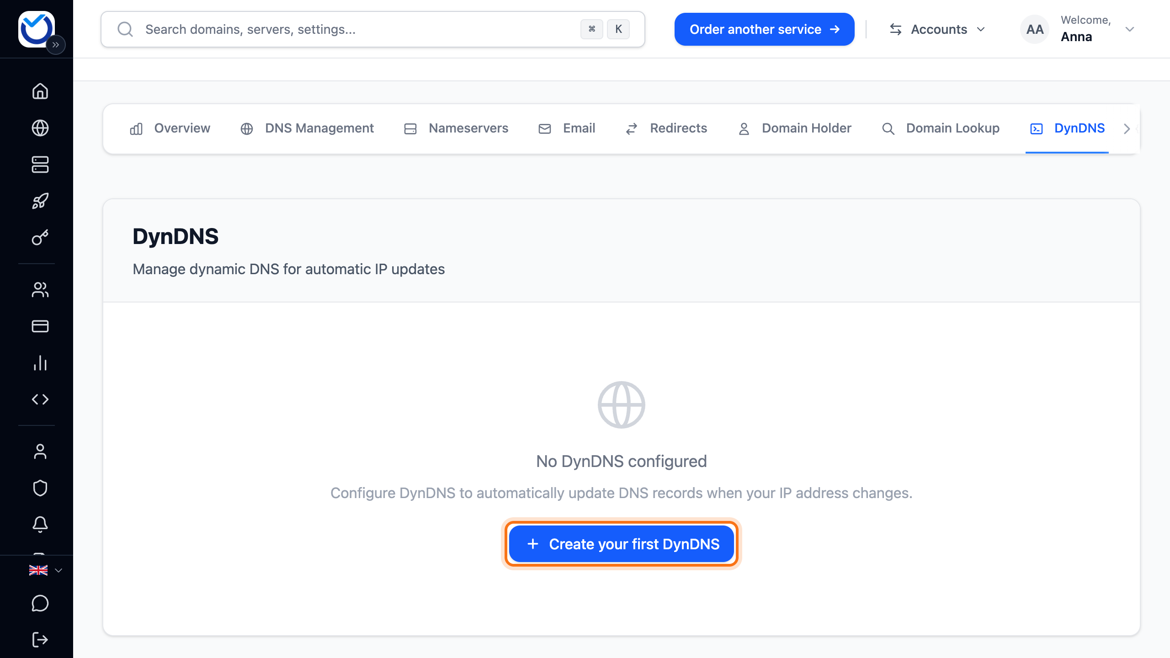
Task: Switch to the Email tab
Action: pyautogui.click(x=567, y=128)
